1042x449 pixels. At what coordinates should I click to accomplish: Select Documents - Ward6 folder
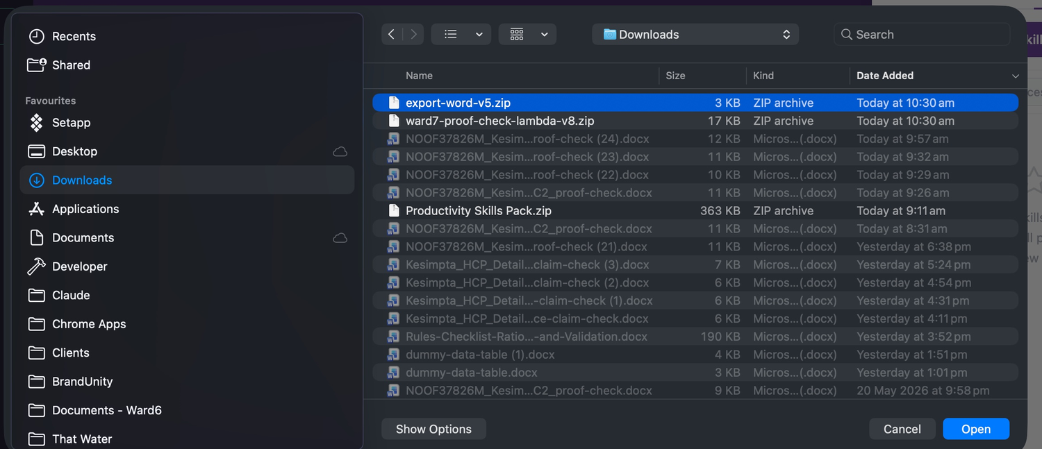187,410
